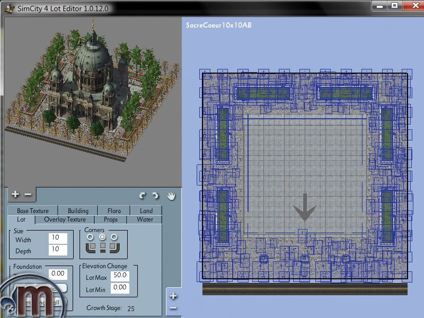Show the Props tab
The height and width of the screenshot is (318, 424).
[x=111, y=219]
